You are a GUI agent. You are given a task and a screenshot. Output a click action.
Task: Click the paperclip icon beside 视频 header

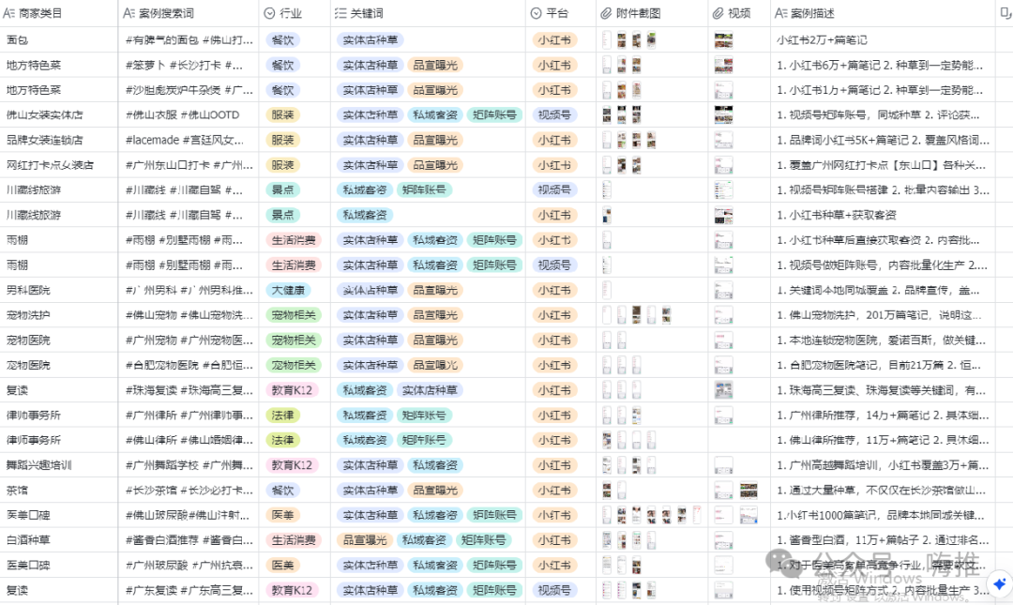[718, 13]
